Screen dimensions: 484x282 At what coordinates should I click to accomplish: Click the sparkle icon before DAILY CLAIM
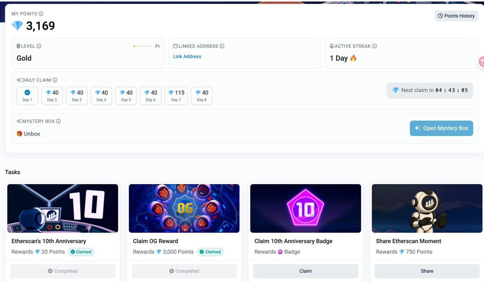tap(19, 80)
